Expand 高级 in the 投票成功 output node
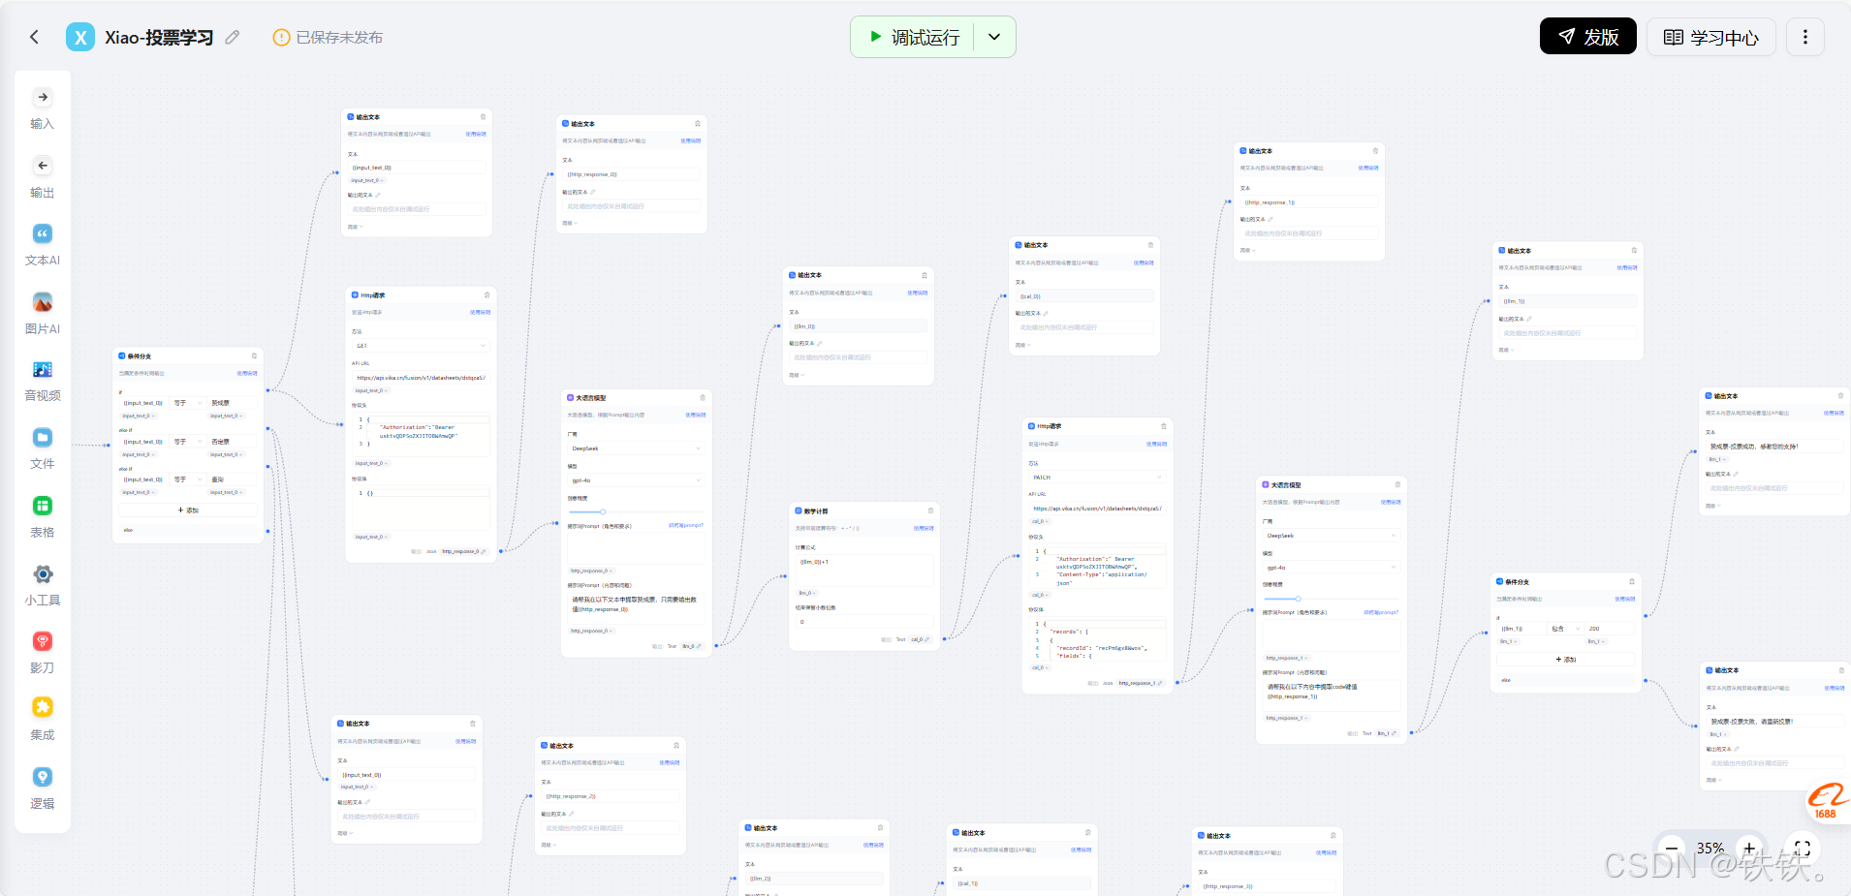 click(x=1712, y=506)
